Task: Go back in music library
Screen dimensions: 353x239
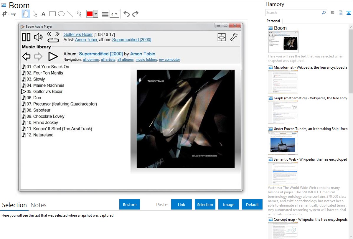Action: coord(26,56)
